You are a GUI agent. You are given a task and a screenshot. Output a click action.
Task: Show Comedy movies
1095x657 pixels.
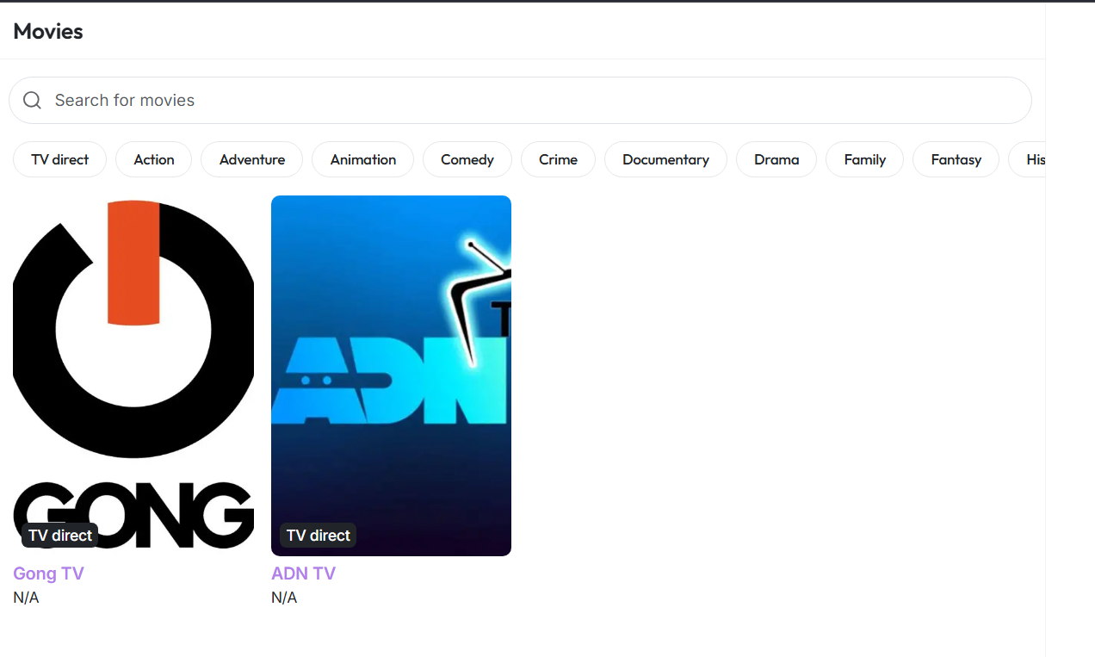[x=467, y=159]
